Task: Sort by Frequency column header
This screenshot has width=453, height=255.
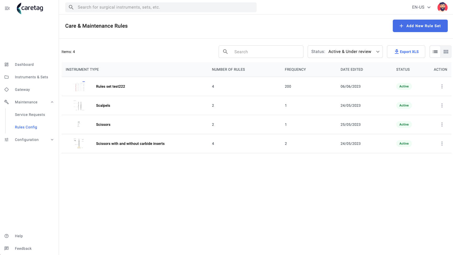Action: coord(295,69)
